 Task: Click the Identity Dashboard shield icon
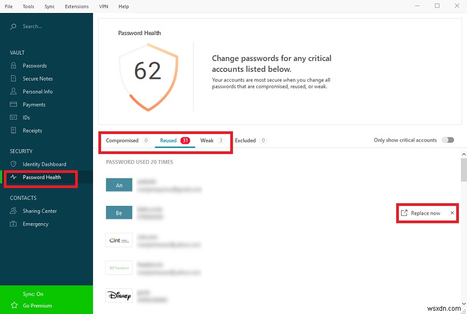14,164
